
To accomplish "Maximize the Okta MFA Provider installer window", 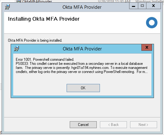I will click(x=142, y=6).
